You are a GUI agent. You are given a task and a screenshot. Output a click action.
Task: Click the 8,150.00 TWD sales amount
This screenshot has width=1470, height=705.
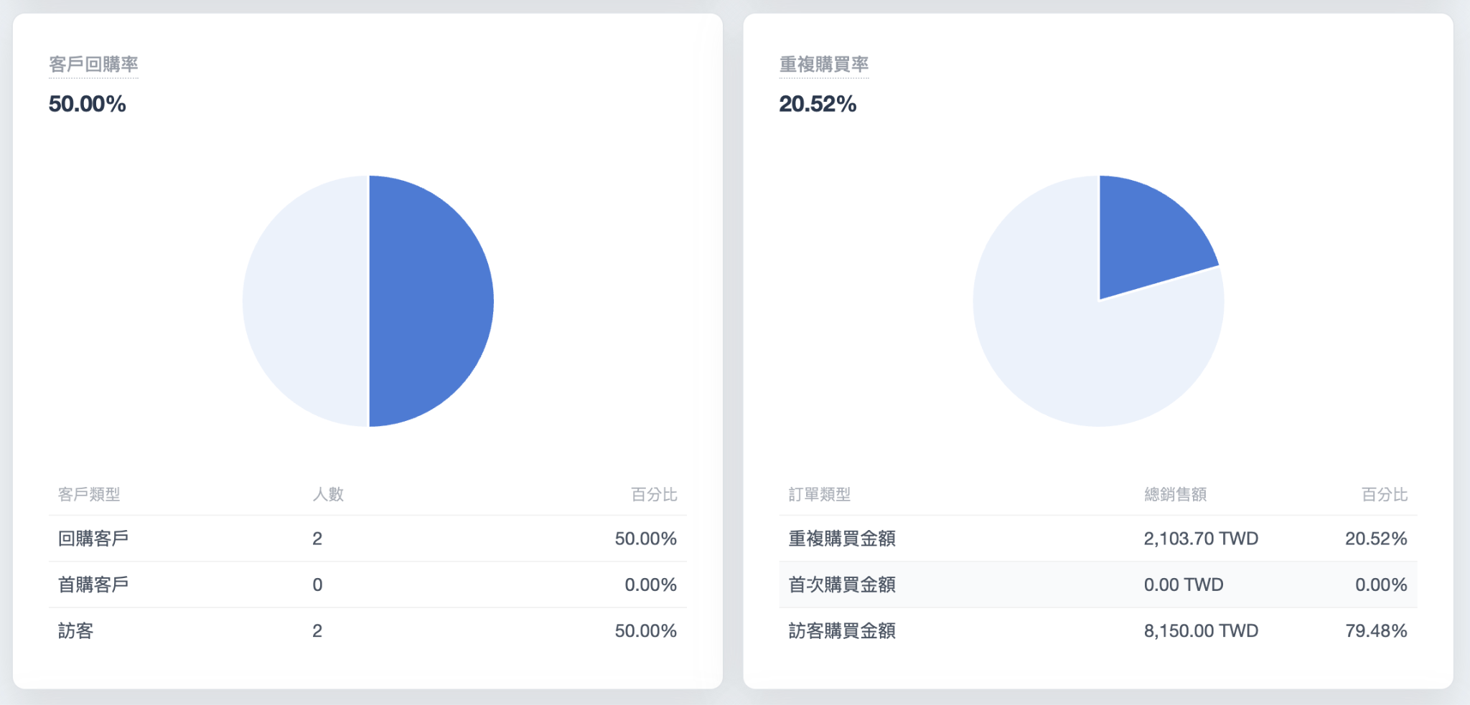point(1201,631)
